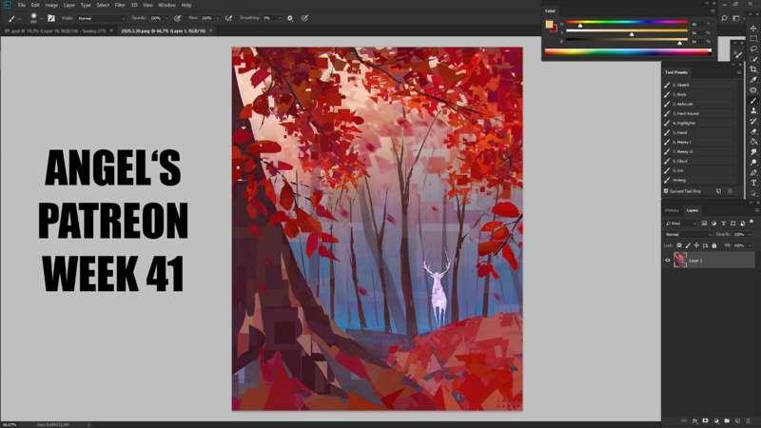Open the File menu
The height and width of the screenshot is (428, 761).
(x=21, y=5)
